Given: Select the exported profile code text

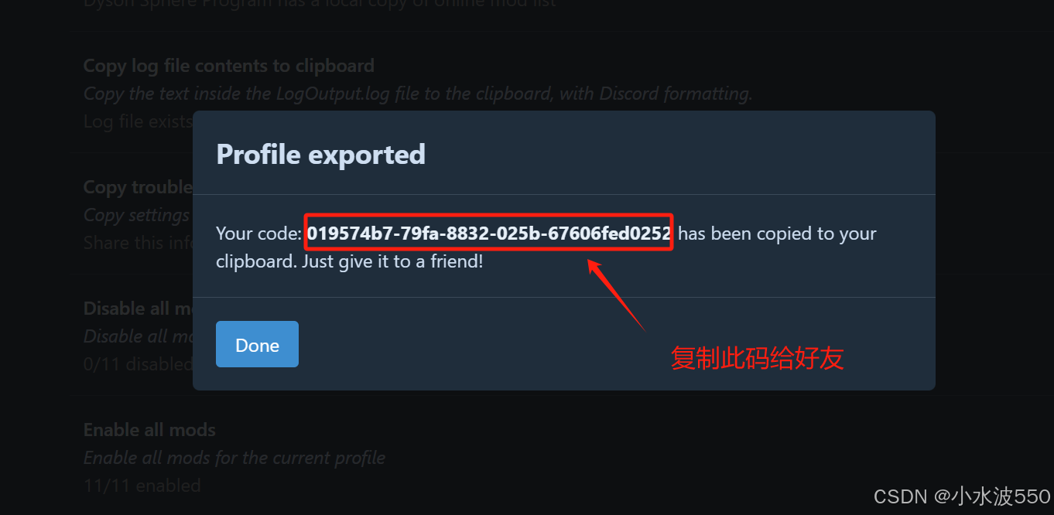Looking at the screenshot, I should pyautogui.click(x=488, y=233).
